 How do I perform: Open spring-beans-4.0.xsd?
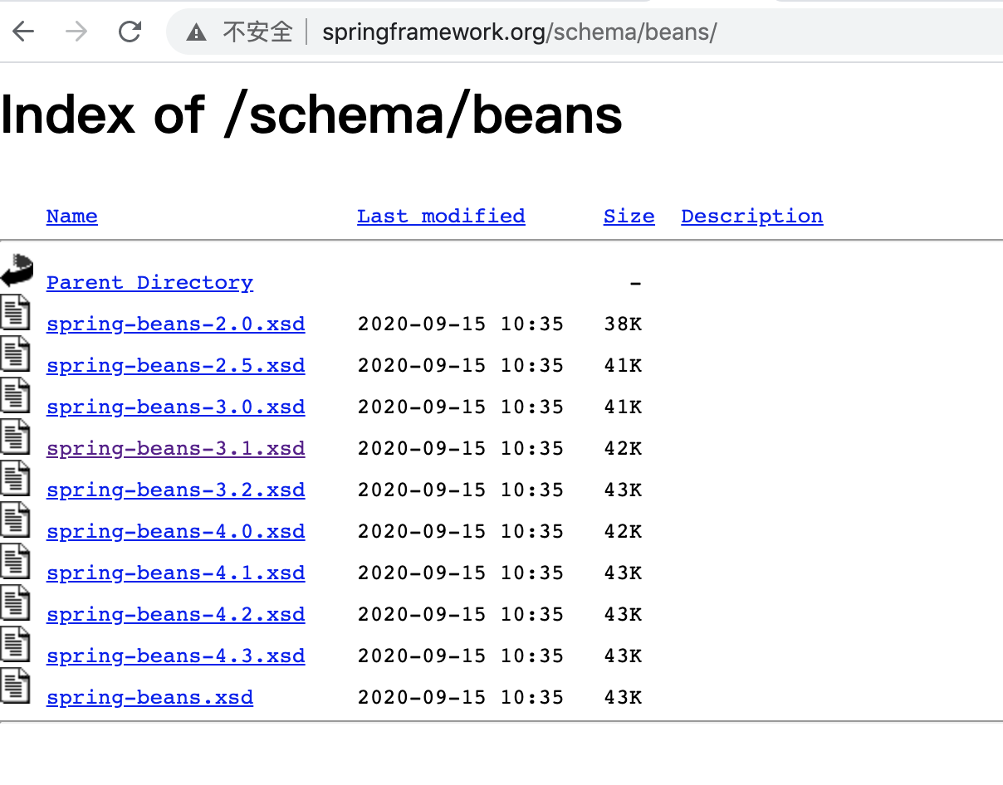pyautogui.click(x=175, y=531)
